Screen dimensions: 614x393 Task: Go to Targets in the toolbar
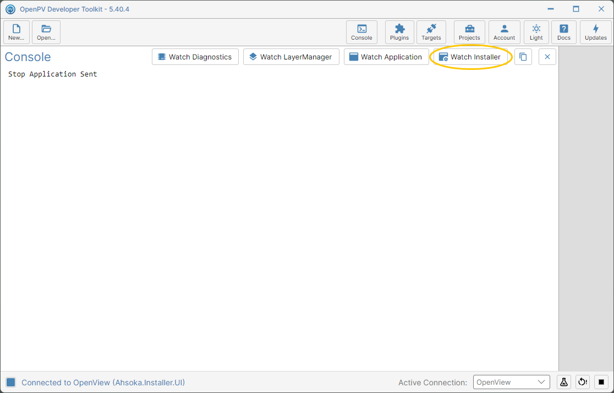point(431,32)
